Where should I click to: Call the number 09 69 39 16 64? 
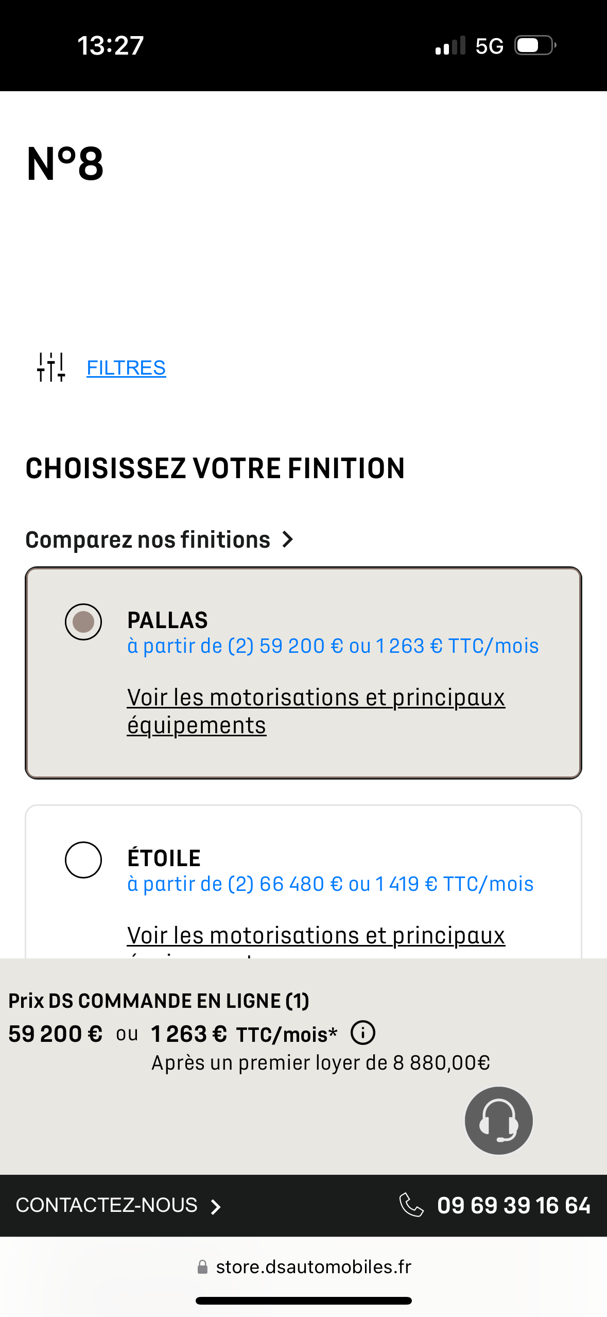click(513, 1205)
